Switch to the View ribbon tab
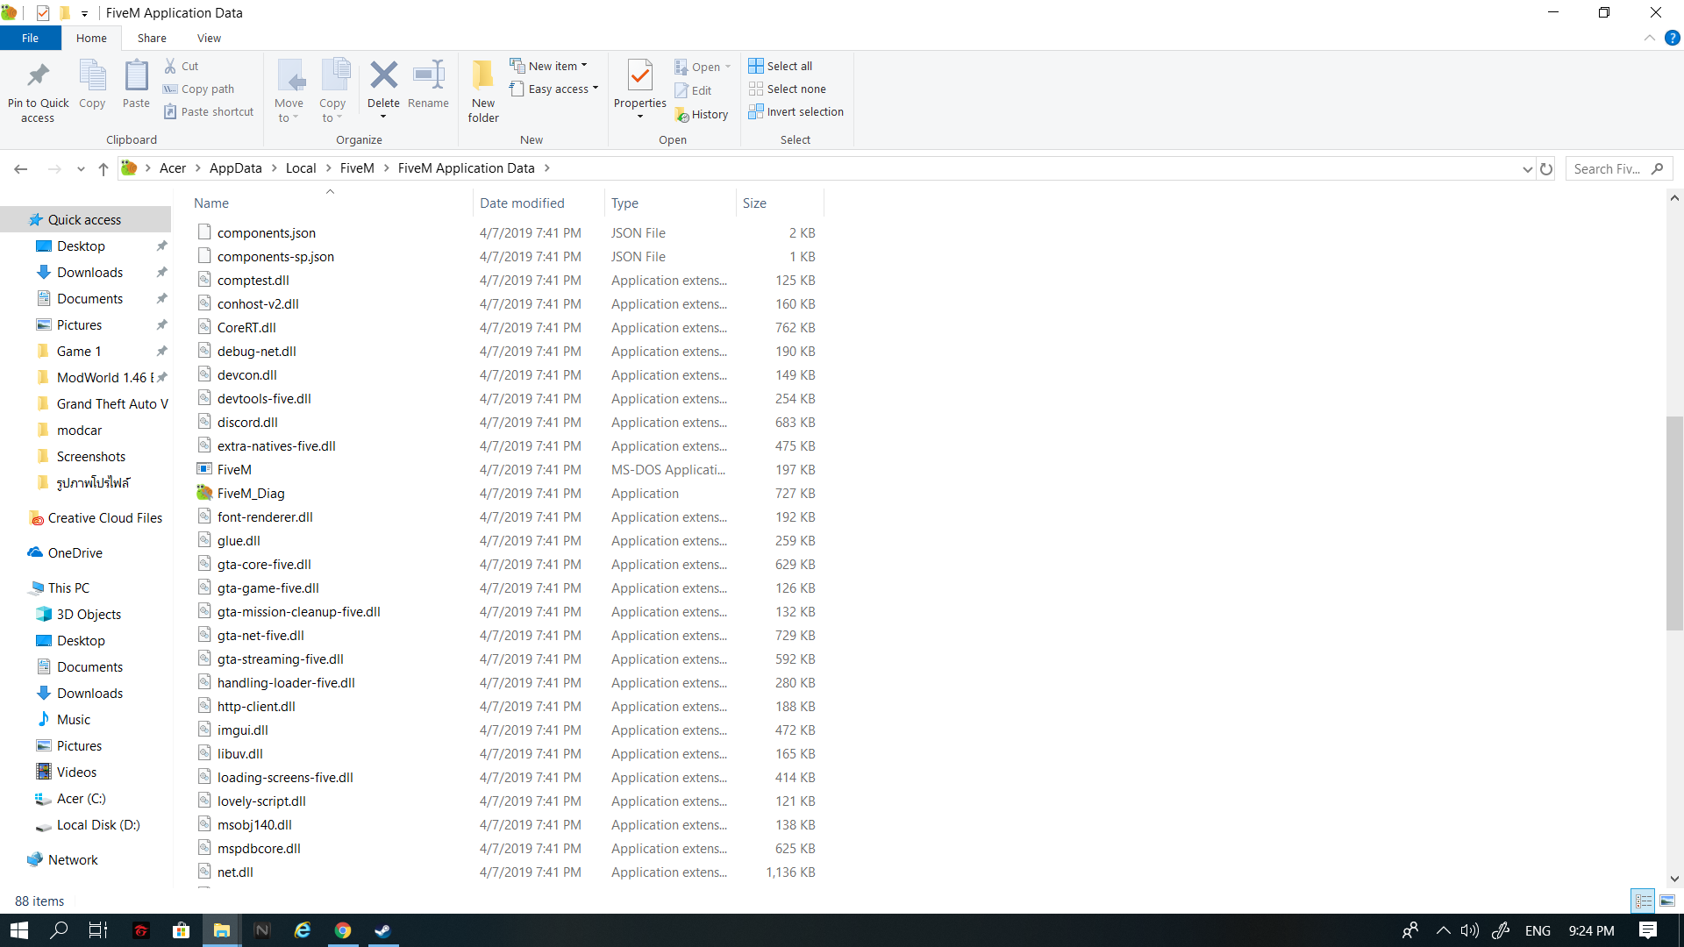This screenshot has width=1684, height=947. (209, 38)
